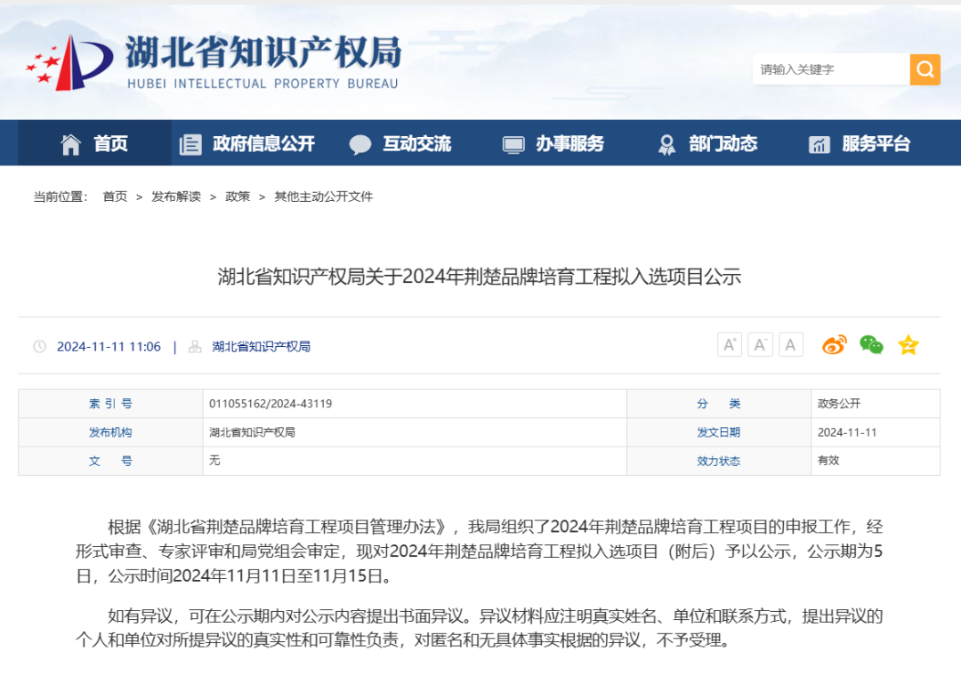The image size is (961, 684).
Task: Click the keyword search input box
Action: pyautogui.click(x=832, y=68)
